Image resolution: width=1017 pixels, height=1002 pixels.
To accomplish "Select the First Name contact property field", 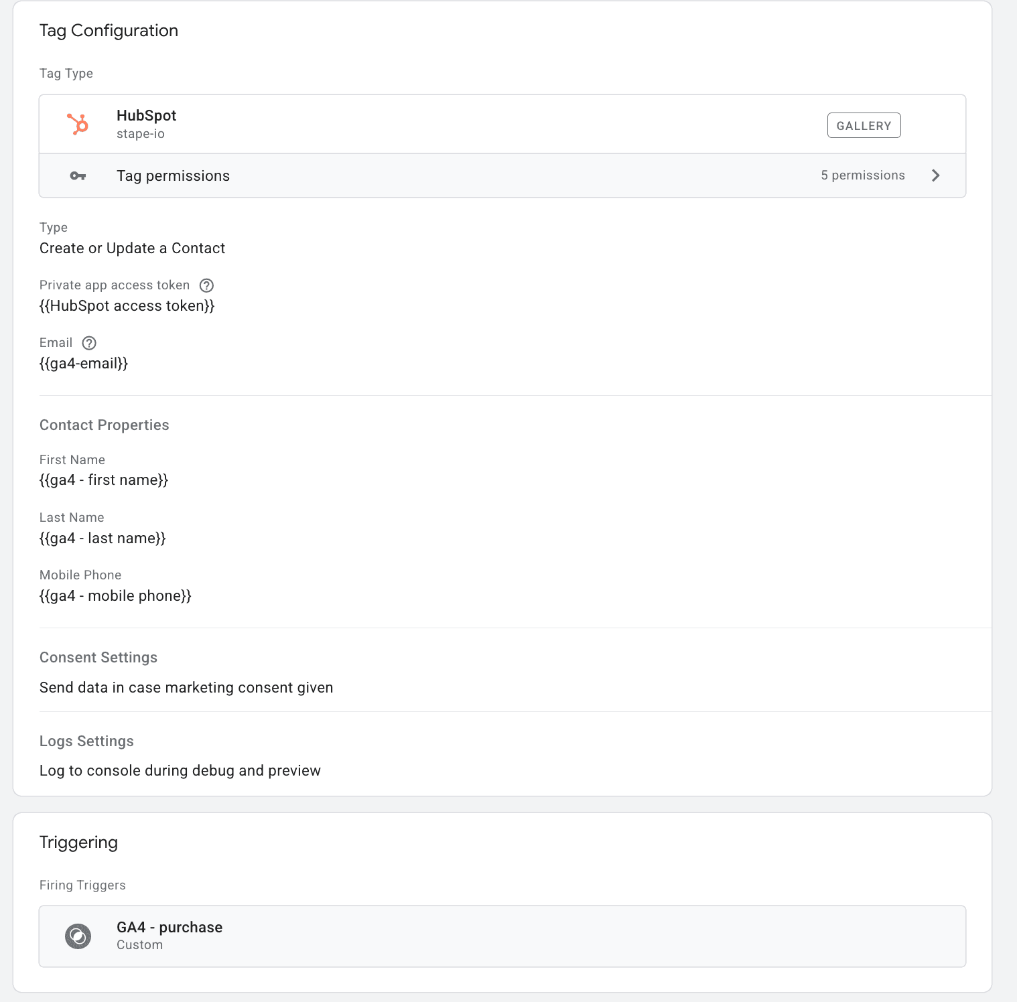I will [x=104, y=480].
